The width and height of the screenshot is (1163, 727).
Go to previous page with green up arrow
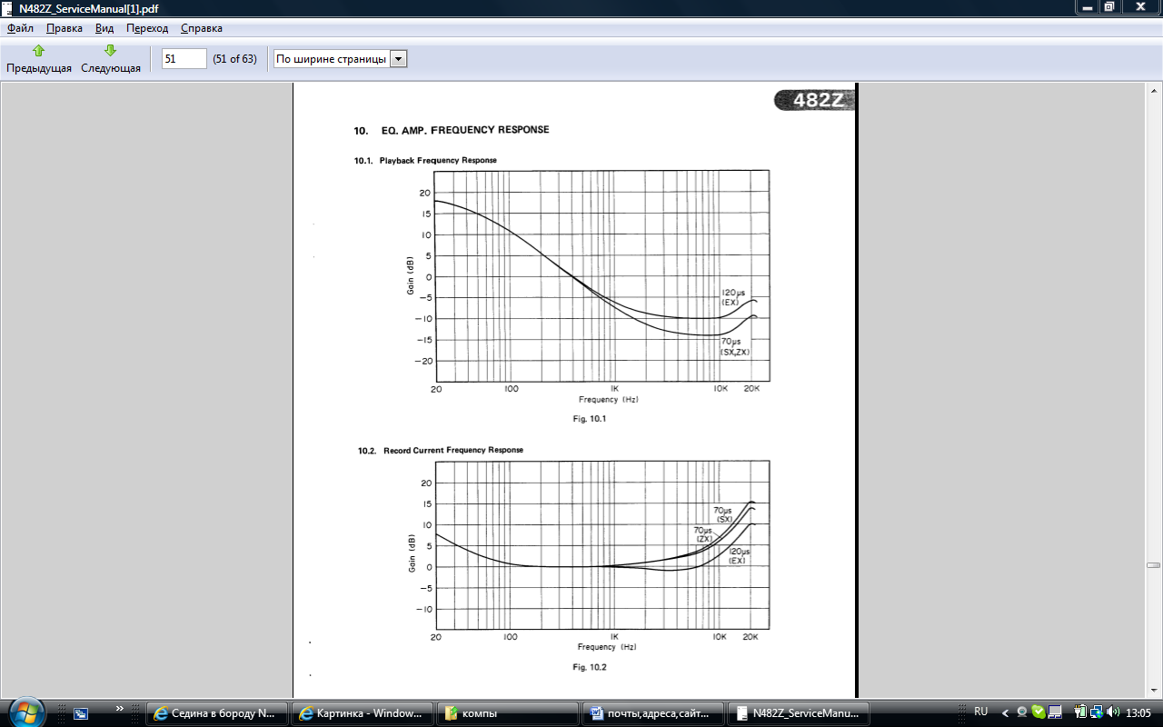pyautogui.click(x=38, y=58)
